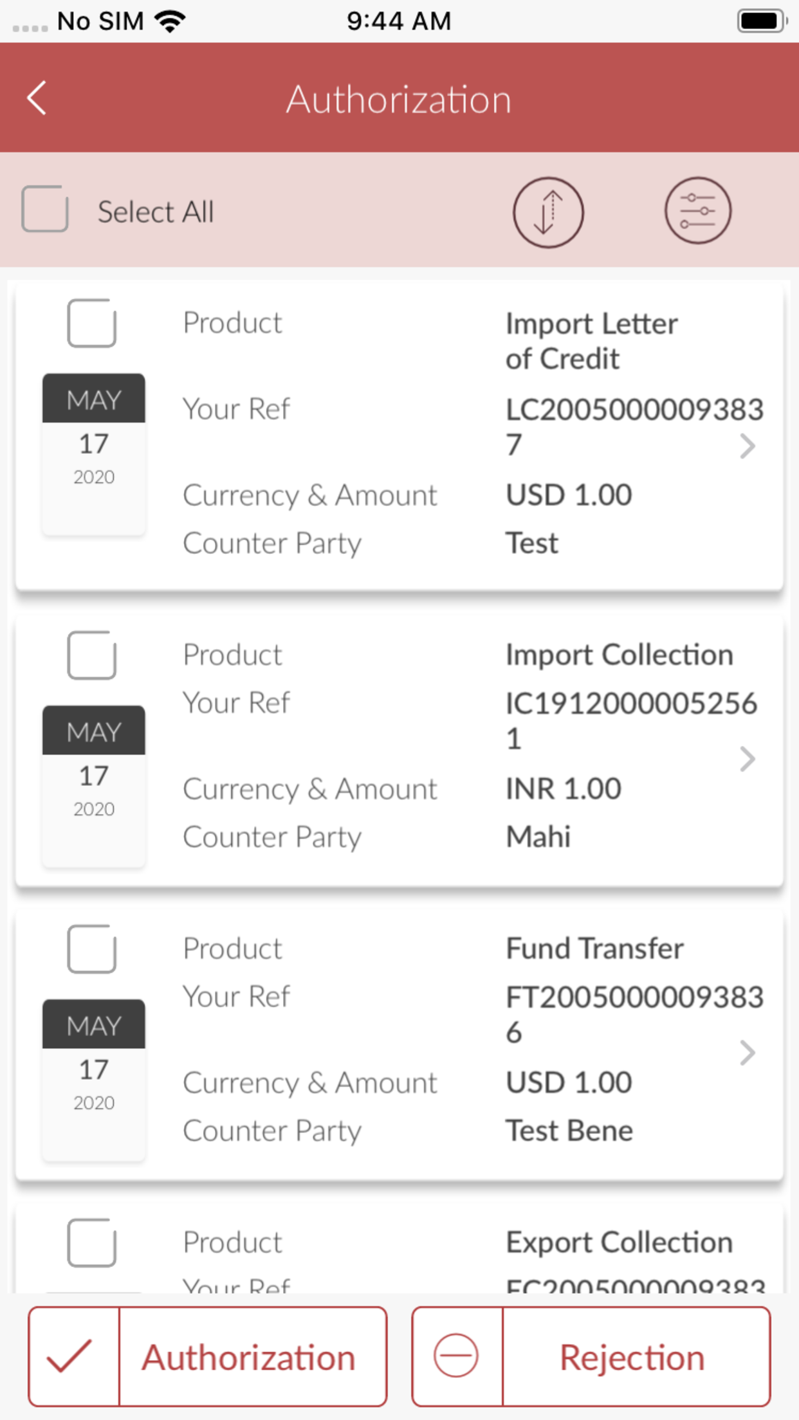Tick the Import Letter of Credit checkbox
Screen dimensions: 799x1420
(92, 323)
